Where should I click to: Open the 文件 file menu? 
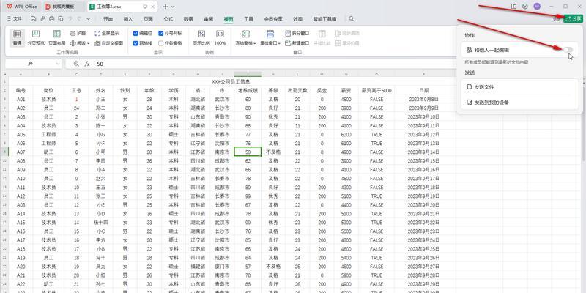pyautogui.click(x=15, y=19)
